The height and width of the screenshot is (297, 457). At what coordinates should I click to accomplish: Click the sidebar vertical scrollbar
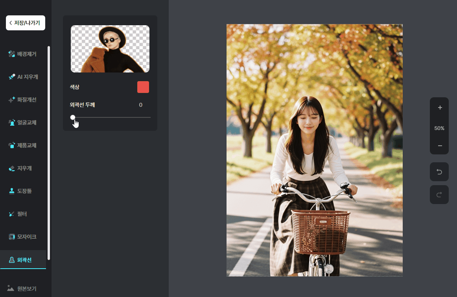click(49, 153)
